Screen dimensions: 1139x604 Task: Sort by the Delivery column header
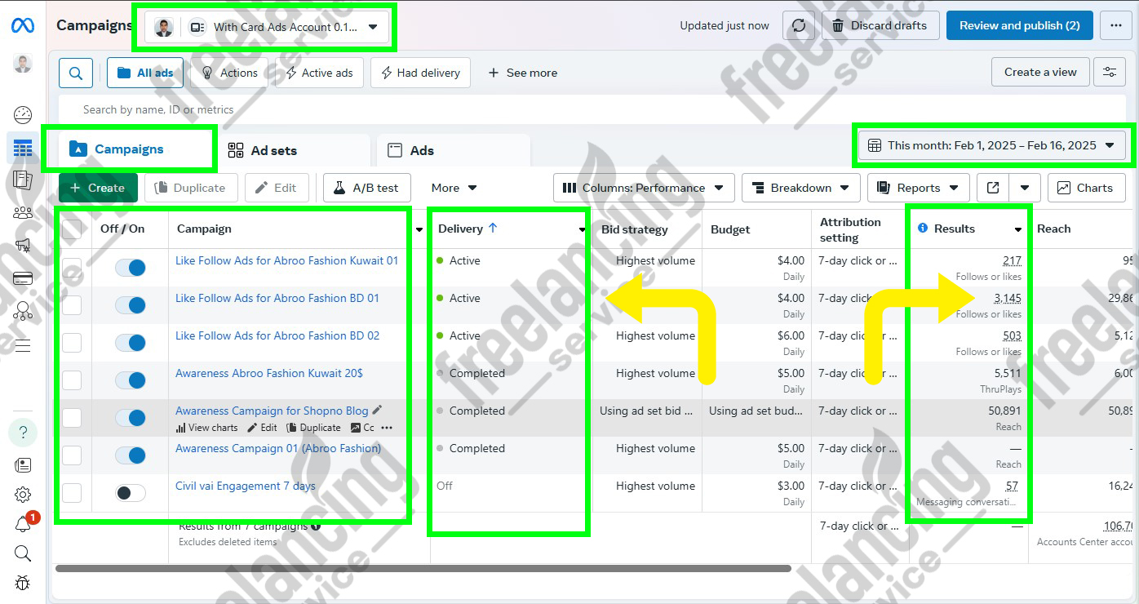point(468,229)
